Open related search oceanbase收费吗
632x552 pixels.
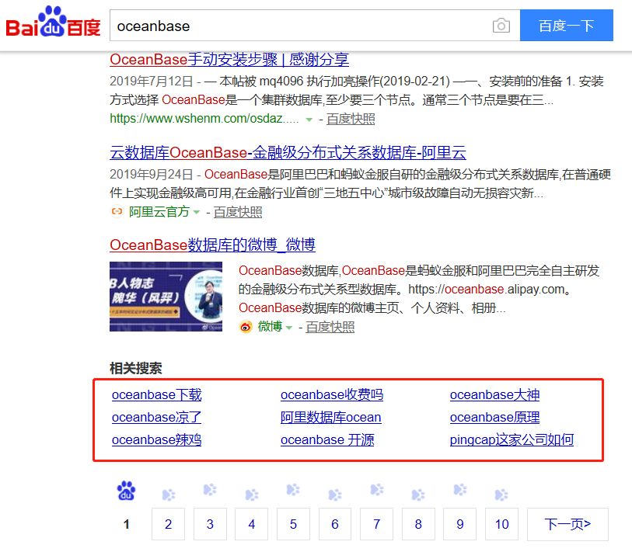(332, 394)
